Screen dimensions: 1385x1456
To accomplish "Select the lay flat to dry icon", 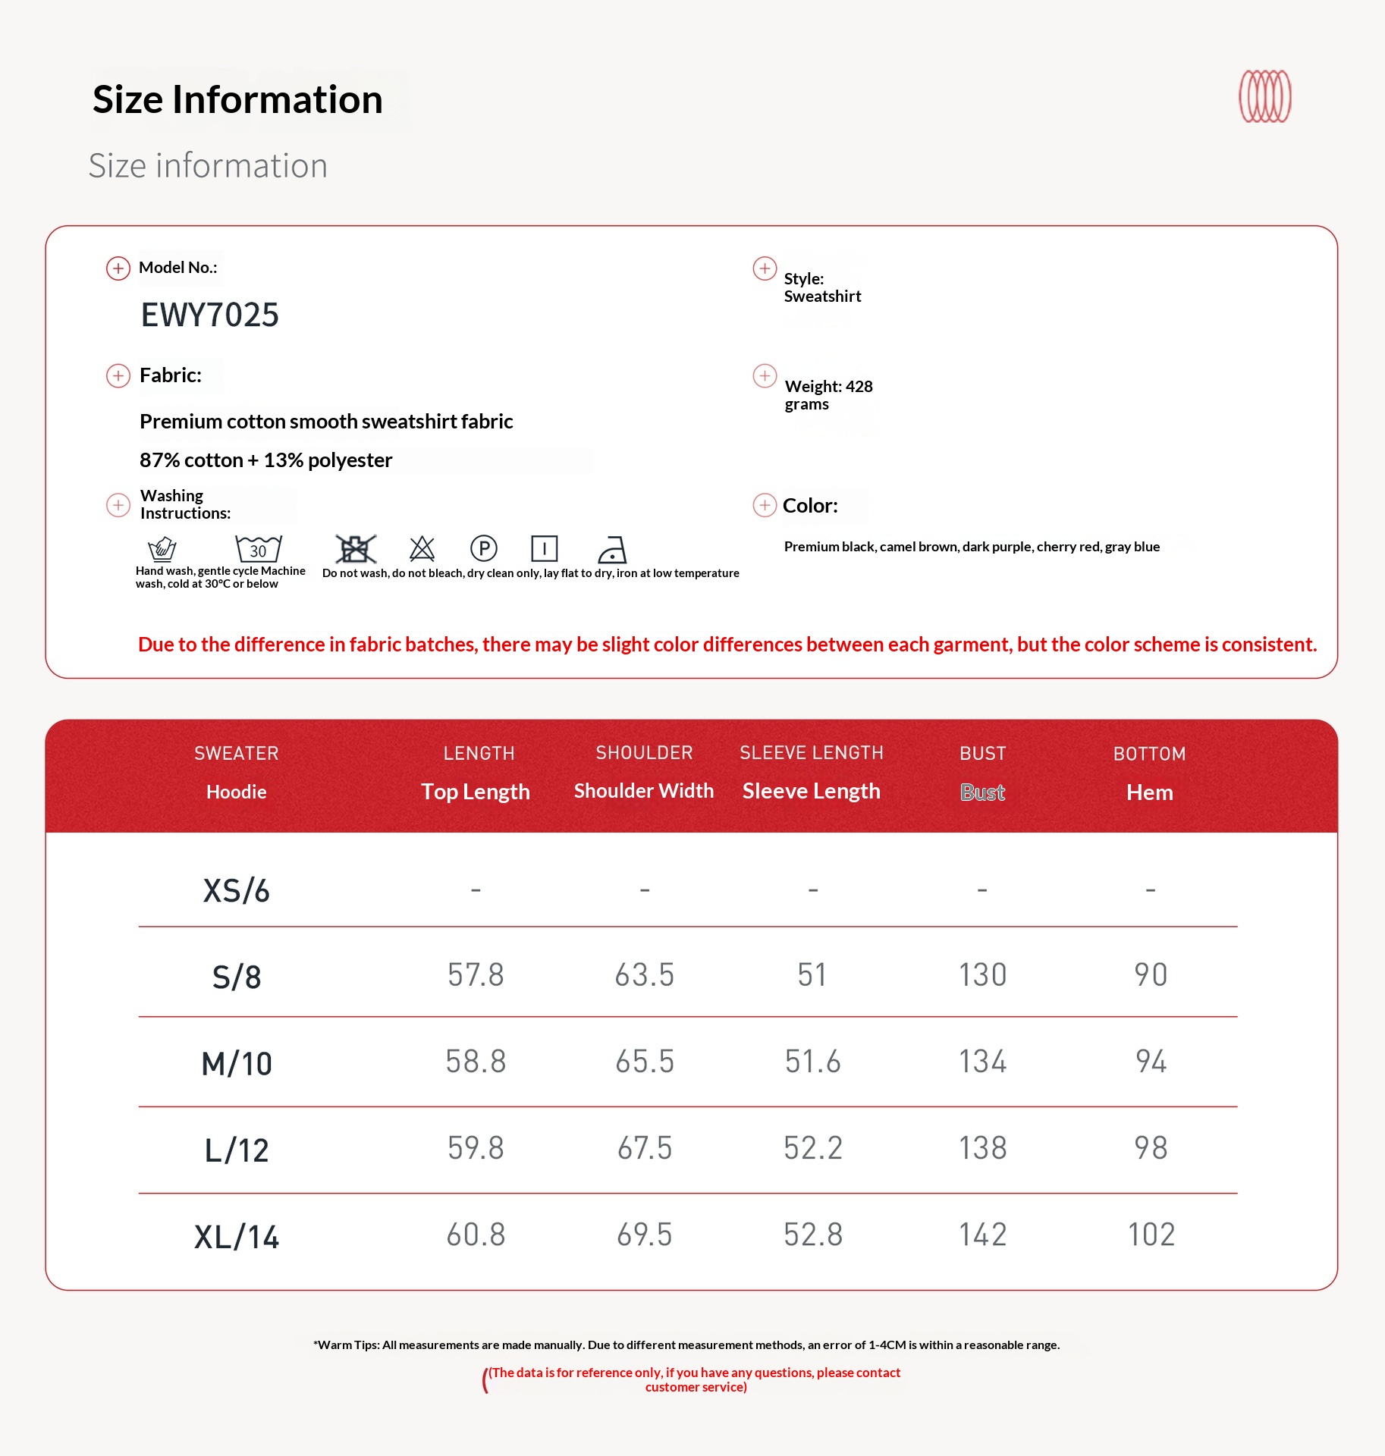I will click(544, 548).
